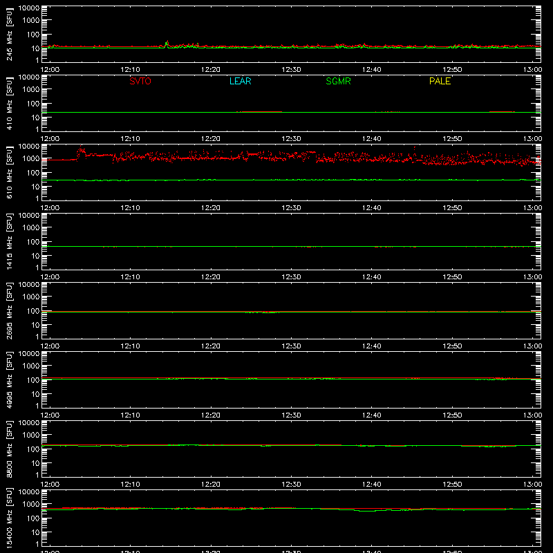Viewport: 553px width, 553px height.
Task: Click the 10000 y-axis value on 245 MHz panel
Action: tap(29, 8)
